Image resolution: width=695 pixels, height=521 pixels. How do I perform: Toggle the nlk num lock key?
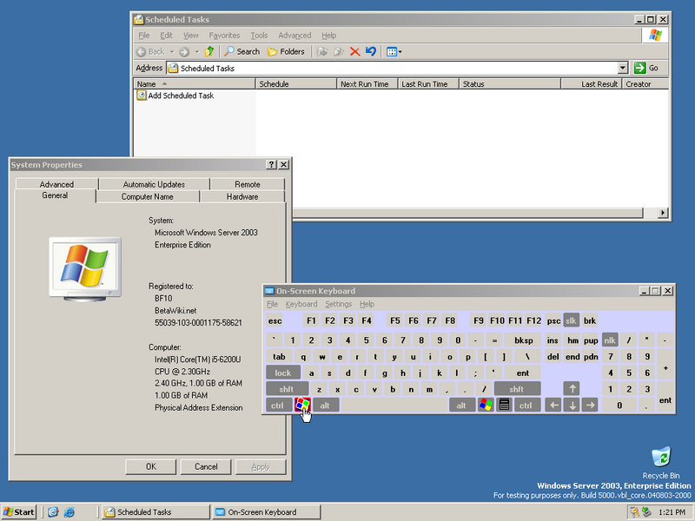click(610, 340)
